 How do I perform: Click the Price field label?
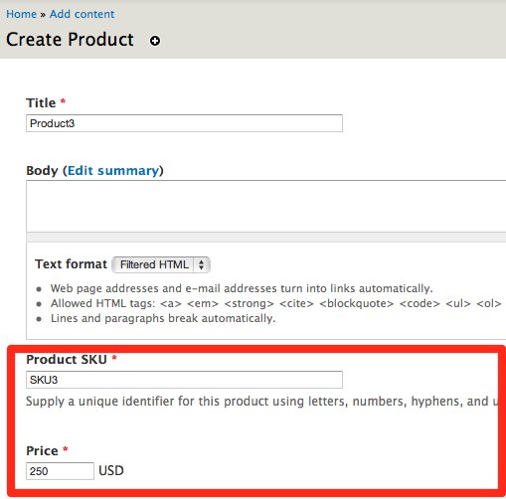42,450
